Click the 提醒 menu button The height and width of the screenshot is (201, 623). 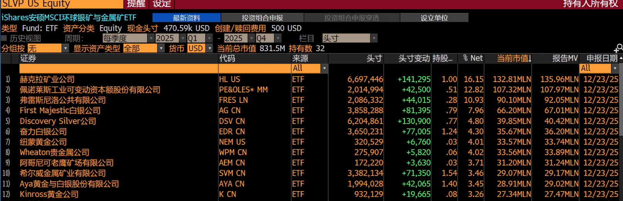point(136,4)
